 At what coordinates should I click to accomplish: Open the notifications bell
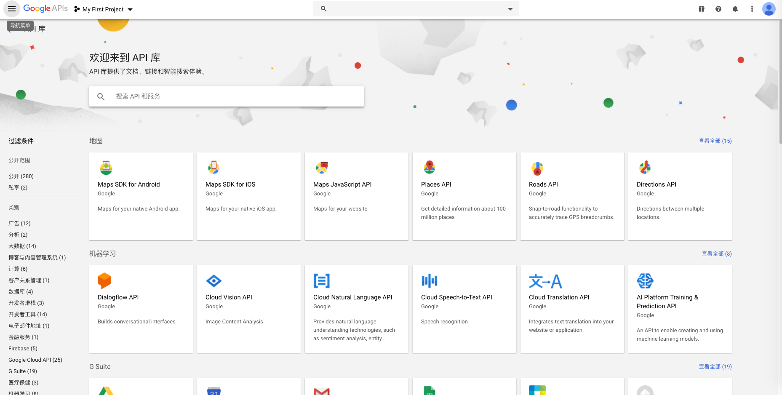click(x=735, y=9)
